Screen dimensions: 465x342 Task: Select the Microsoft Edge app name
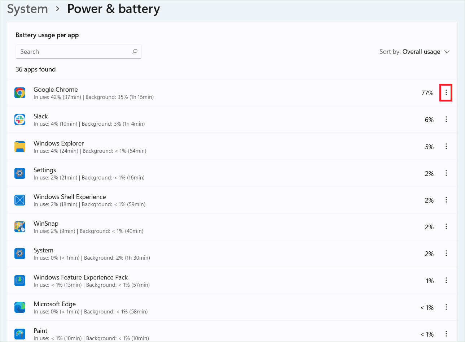[54, 304]
